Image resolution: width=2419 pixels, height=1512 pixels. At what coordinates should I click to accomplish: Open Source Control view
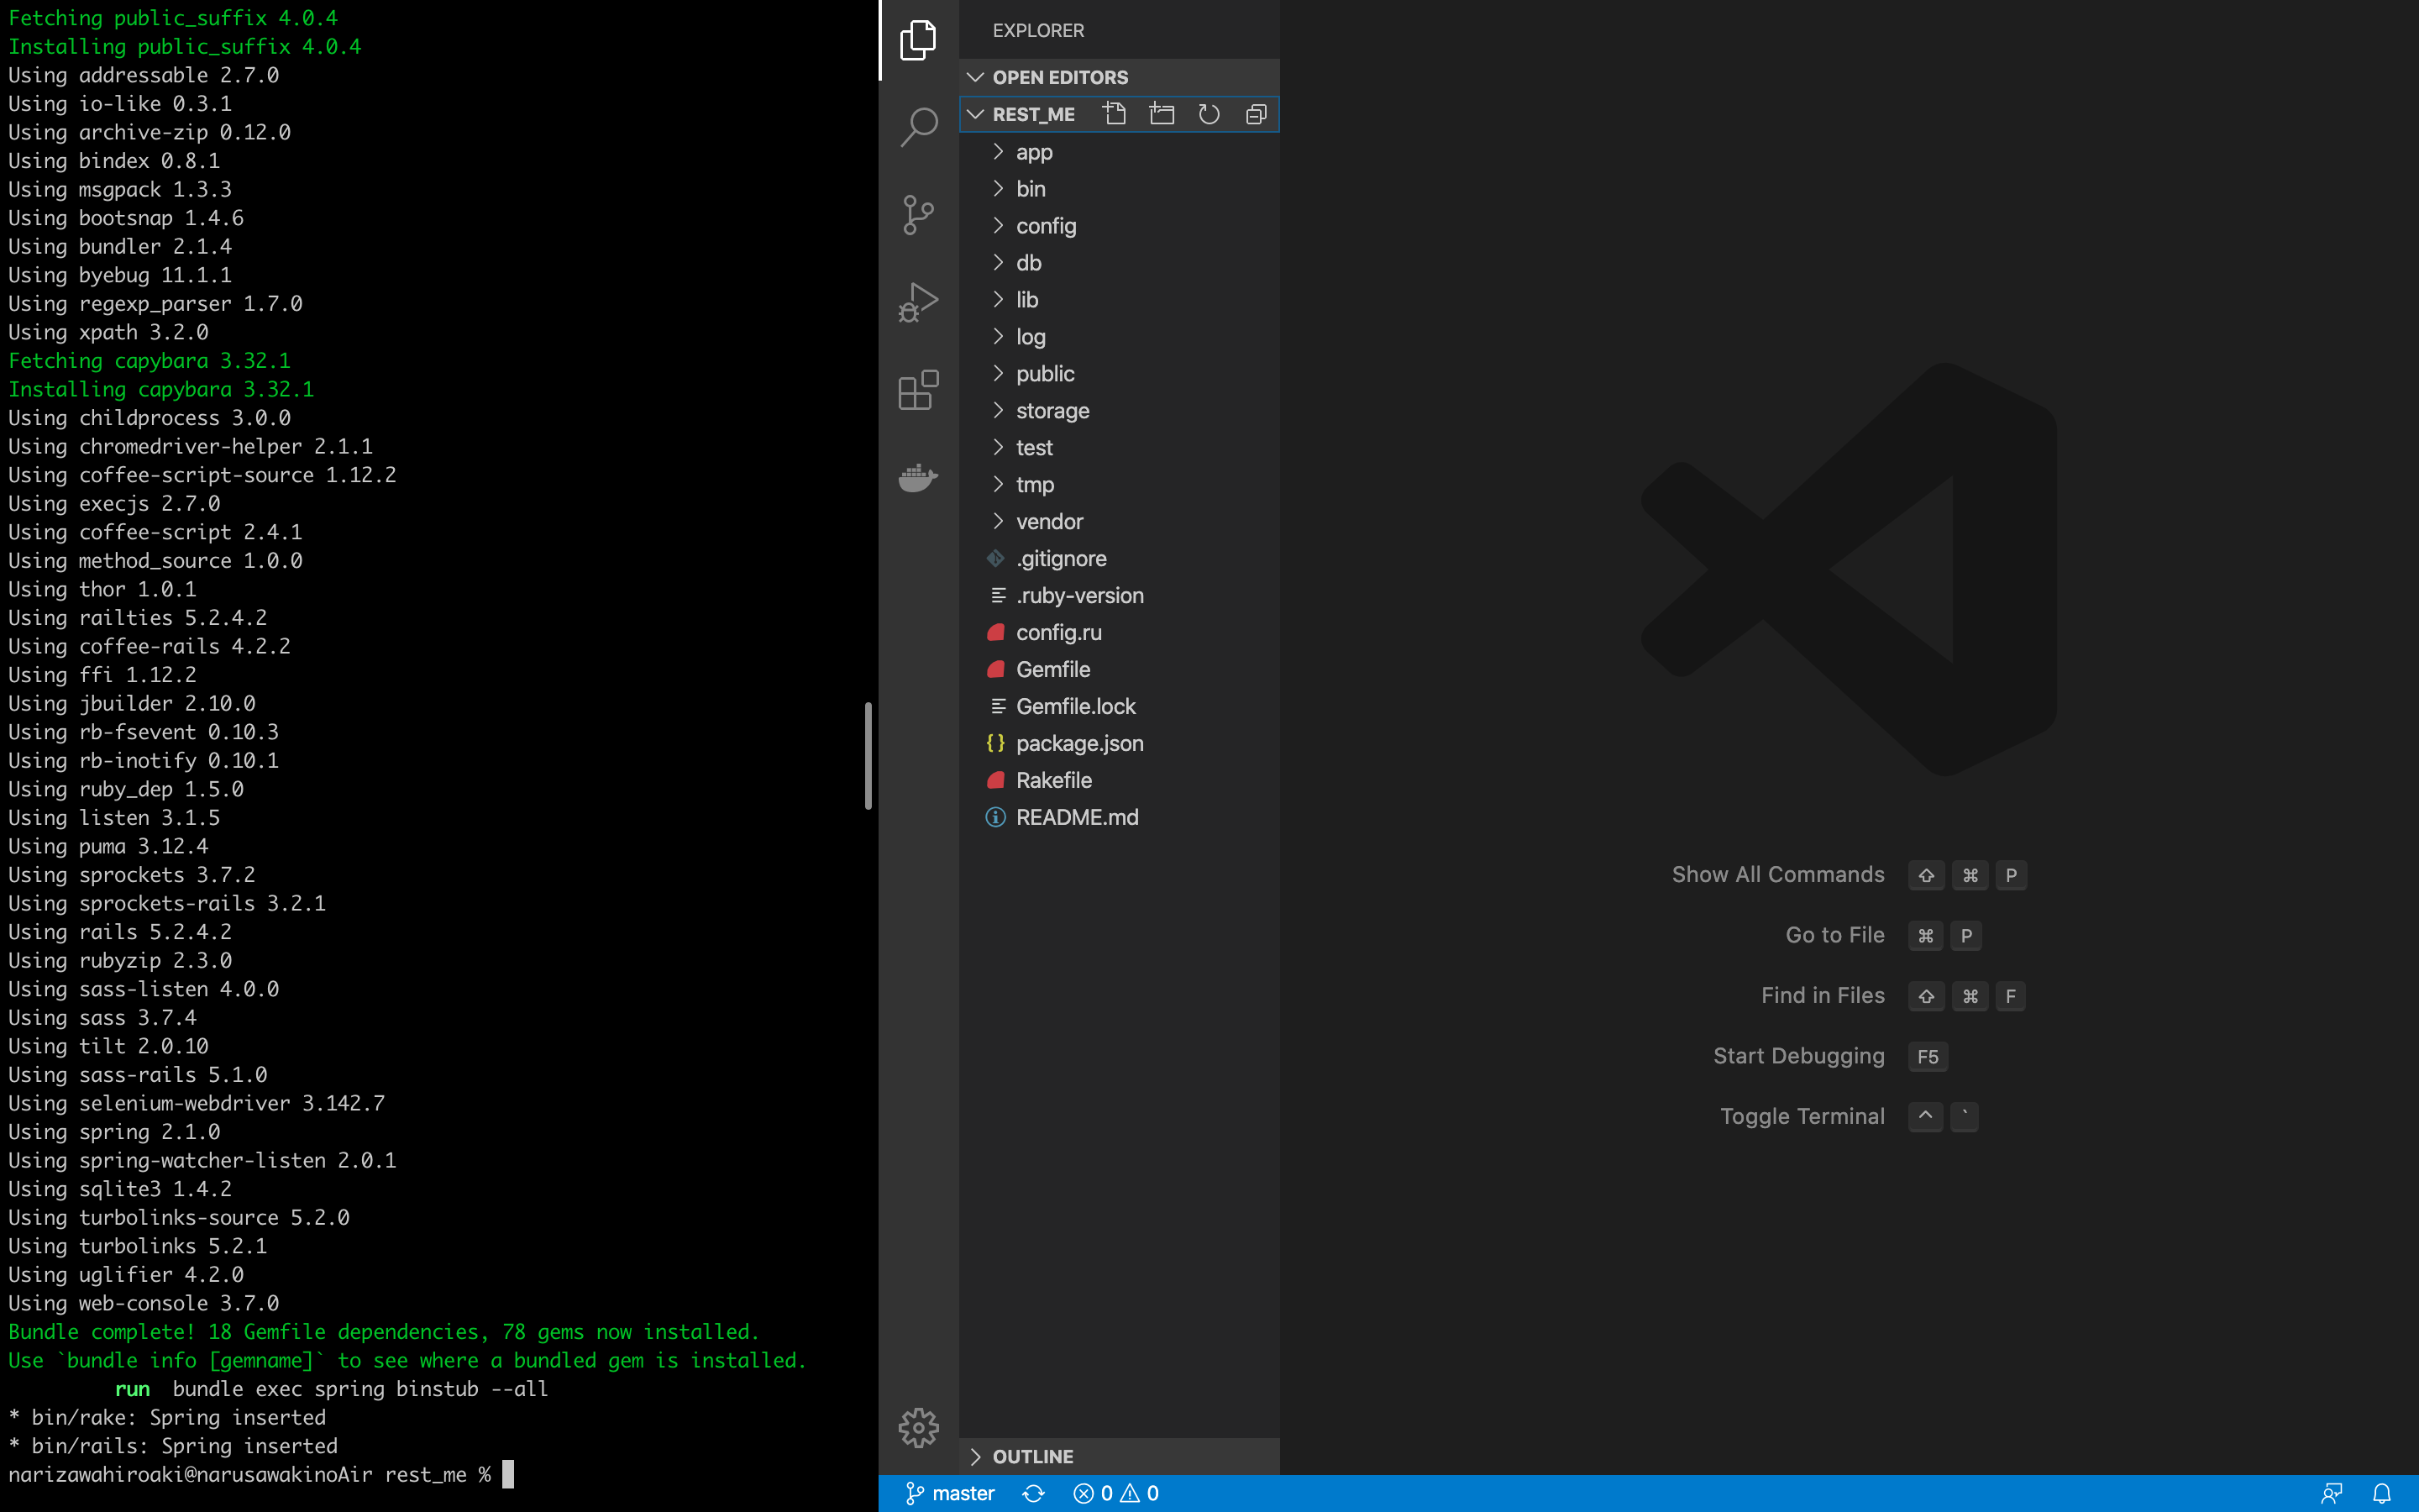(x=917, y=215)
